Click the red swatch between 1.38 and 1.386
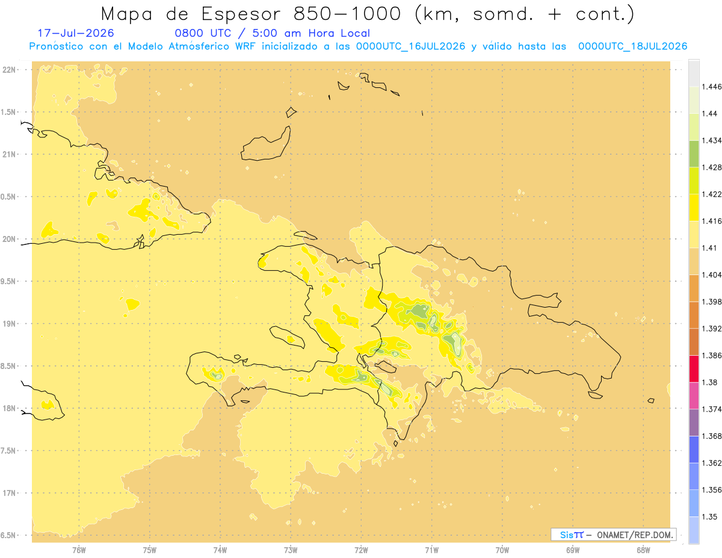722x558 pixels. coord(694,368)
